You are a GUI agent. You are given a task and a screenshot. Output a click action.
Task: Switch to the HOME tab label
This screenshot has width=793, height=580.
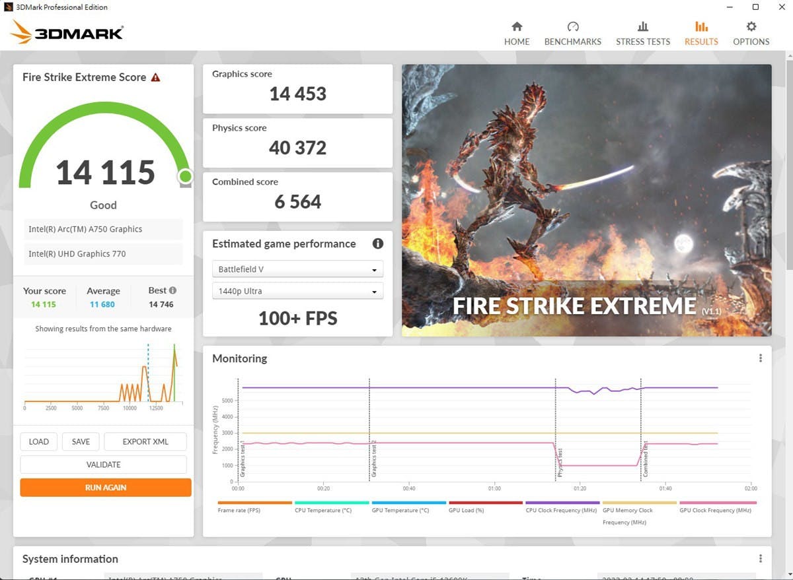point(517,42)
